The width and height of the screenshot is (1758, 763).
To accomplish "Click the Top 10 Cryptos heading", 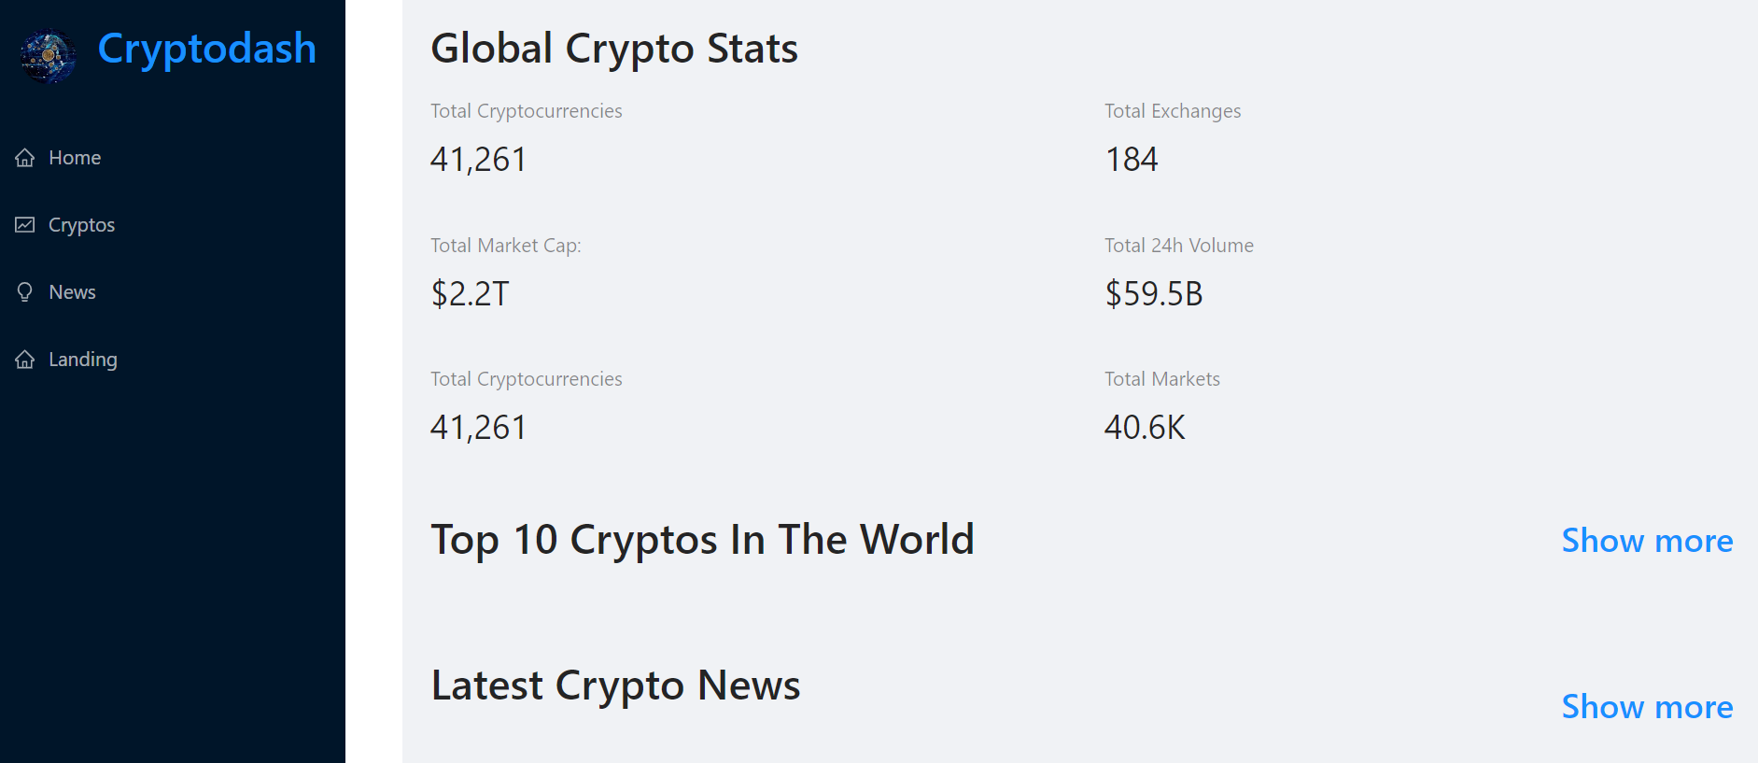I will click(702, 541).
